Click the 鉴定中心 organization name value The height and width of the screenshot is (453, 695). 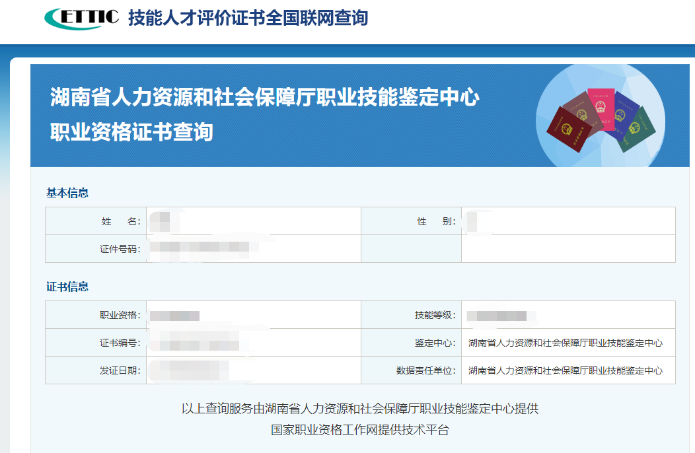565,343
